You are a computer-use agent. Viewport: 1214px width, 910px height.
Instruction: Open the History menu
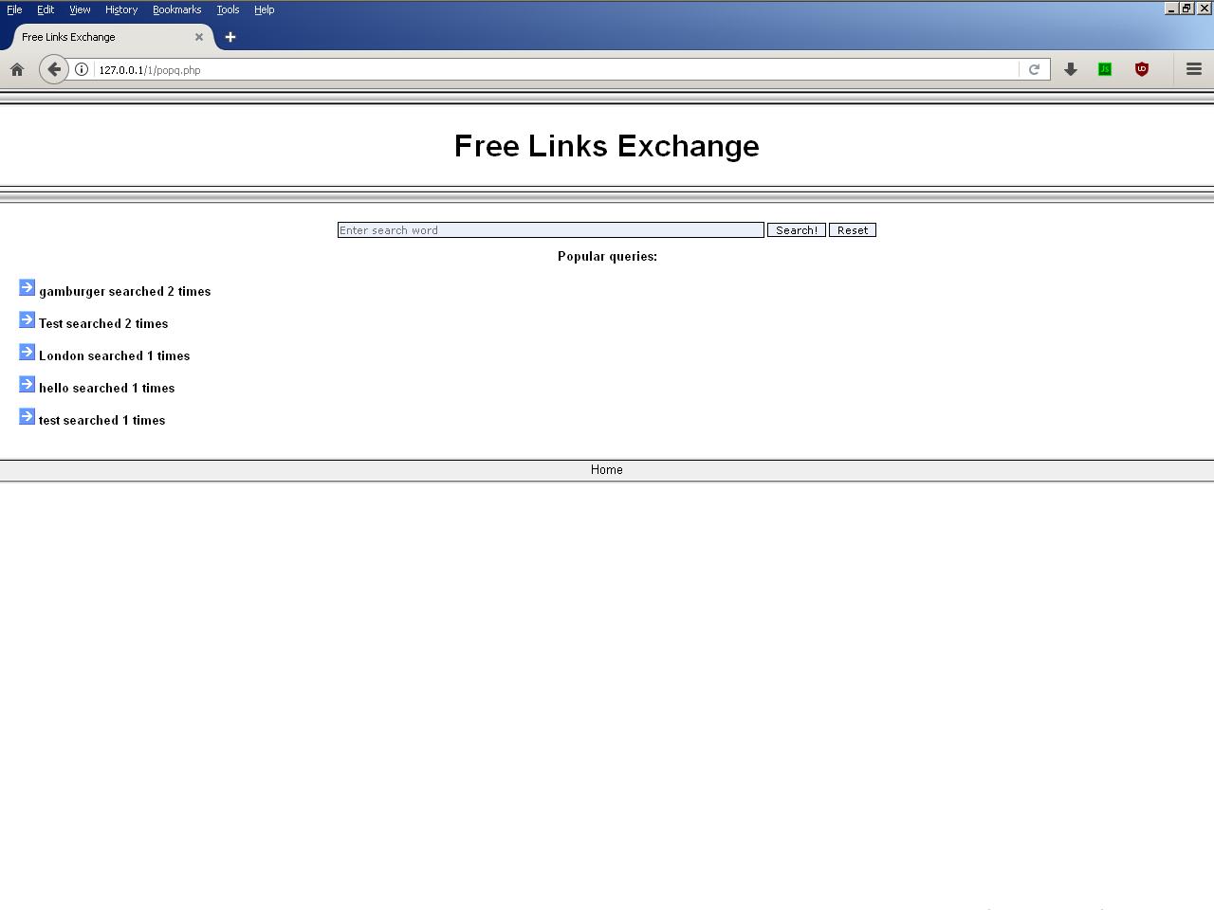click(121, 9)
